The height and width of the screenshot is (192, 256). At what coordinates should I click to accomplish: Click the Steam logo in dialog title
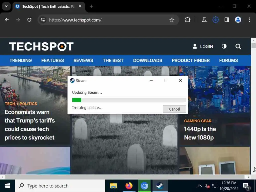pyautogui.click(x=72, y=80)
